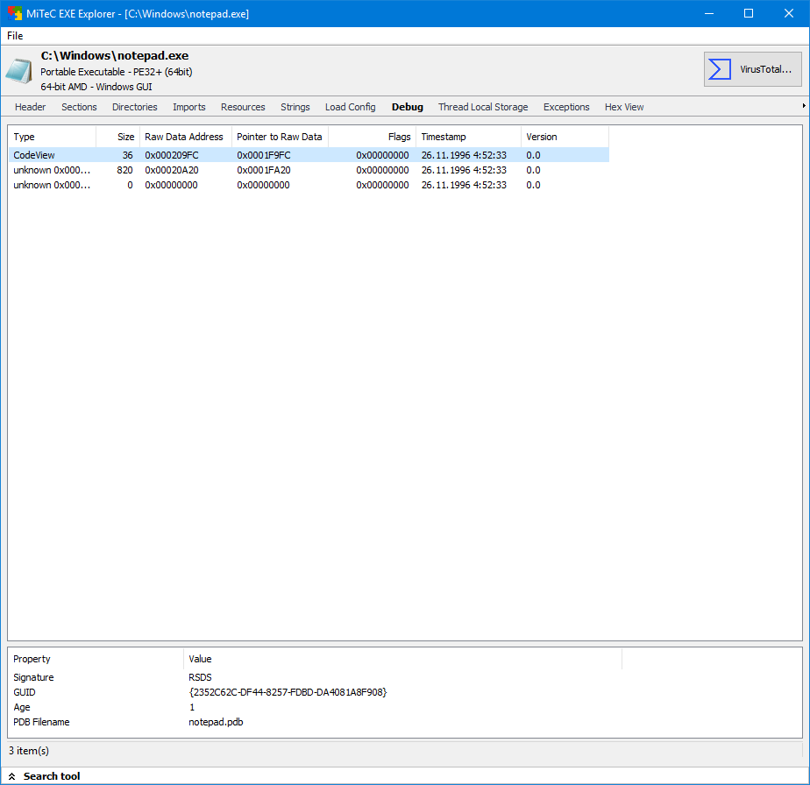Select the Age property row

click(315, 707)
